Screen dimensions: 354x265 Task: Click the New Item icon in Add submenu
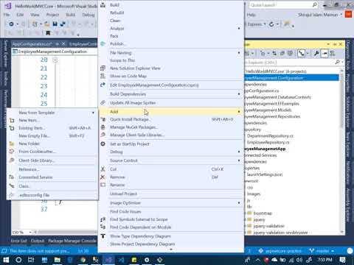pyautogui.click(x=12, y=120)
